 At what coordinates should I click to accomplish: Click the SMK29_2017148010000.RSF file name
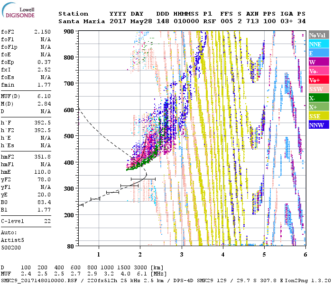pos(39,280)
